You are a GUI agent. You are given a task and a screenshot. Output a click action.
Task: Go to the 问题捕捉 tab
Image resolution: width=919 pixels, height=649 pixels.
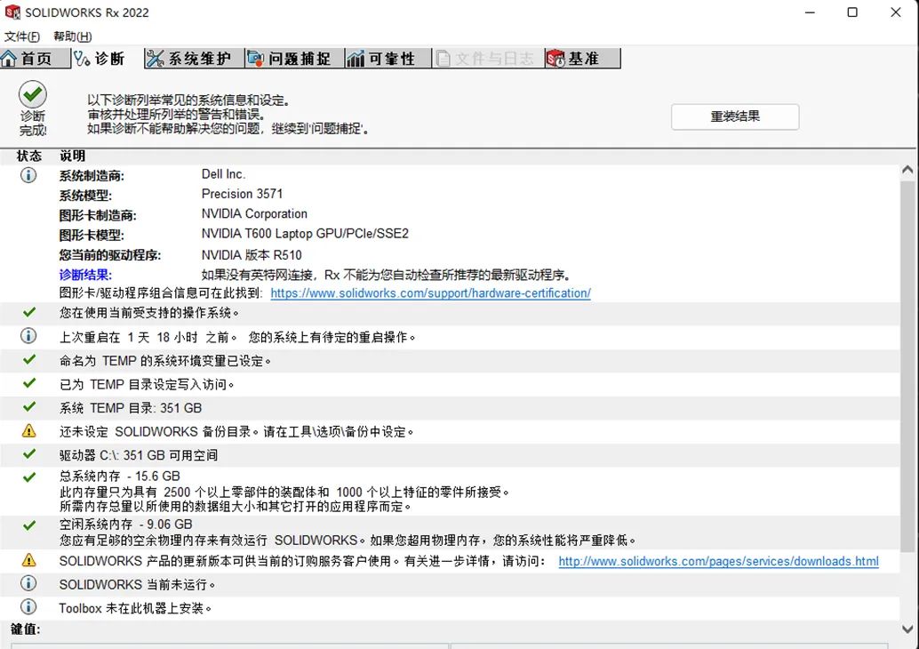coord(295,59)
